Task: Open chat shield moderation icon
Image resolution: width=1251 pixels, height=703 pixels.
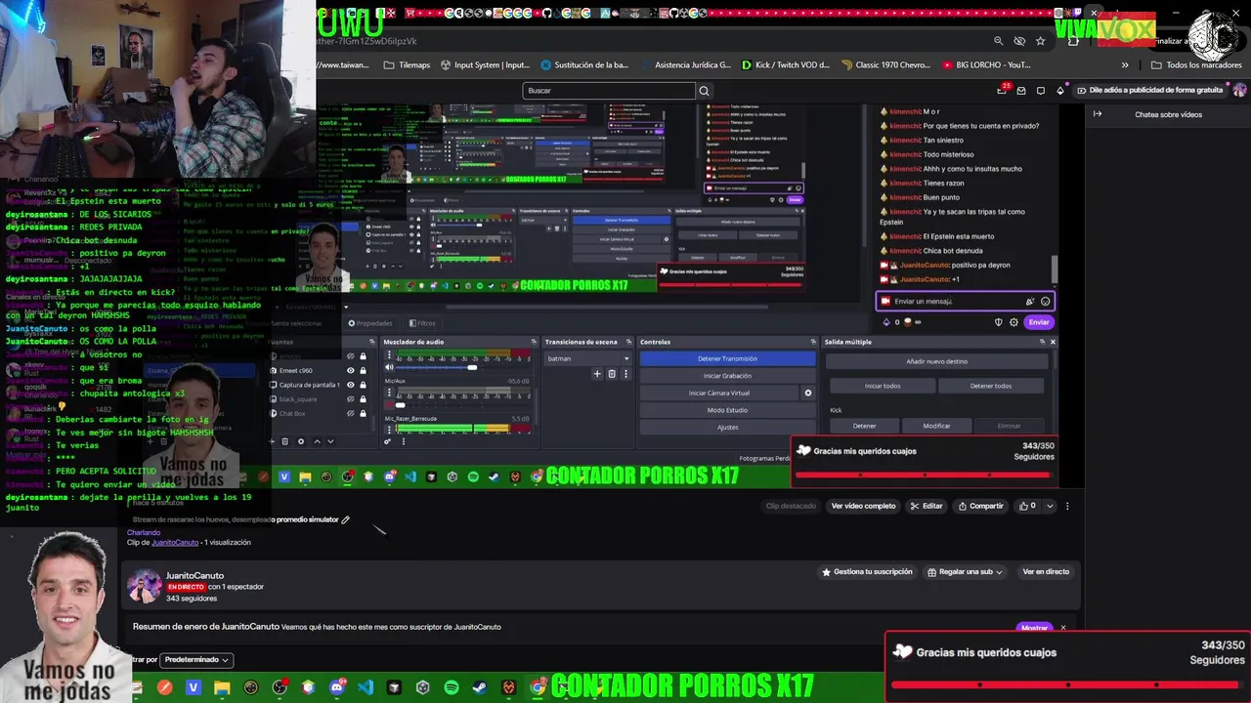Action: (x=998, y=322)
